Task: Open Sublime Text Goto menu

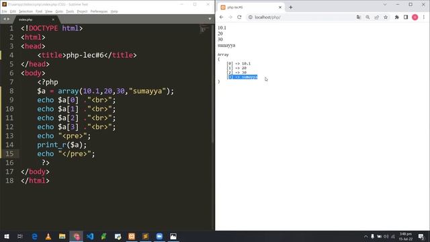Action: coord(59,11)
